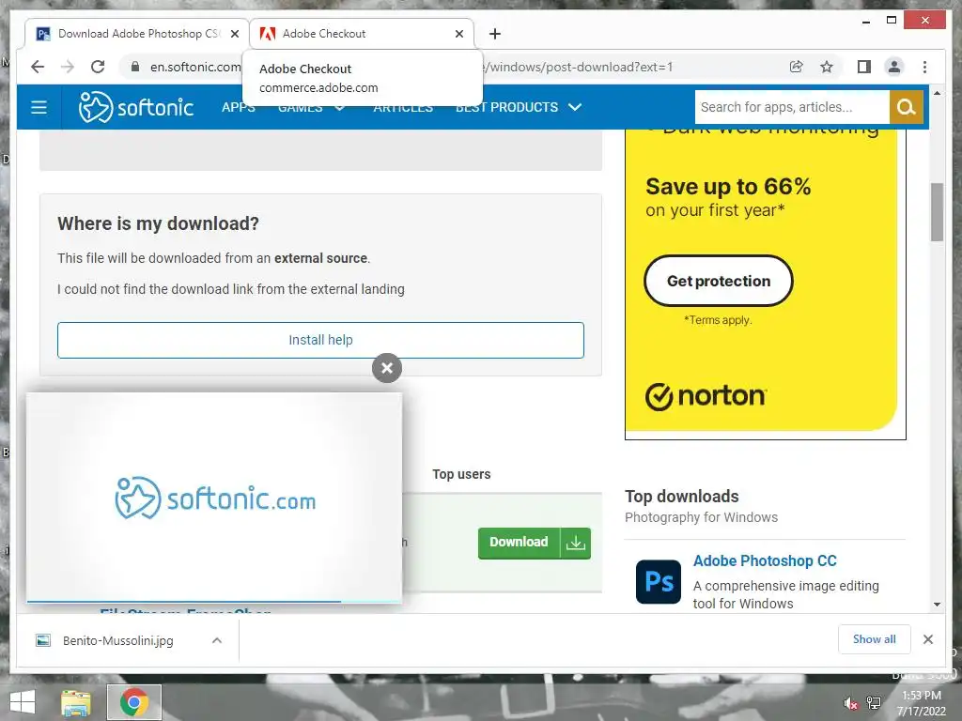View site security lock info
Screen dimensions: 962x721
pyautogui.click(x=135, y=67)
